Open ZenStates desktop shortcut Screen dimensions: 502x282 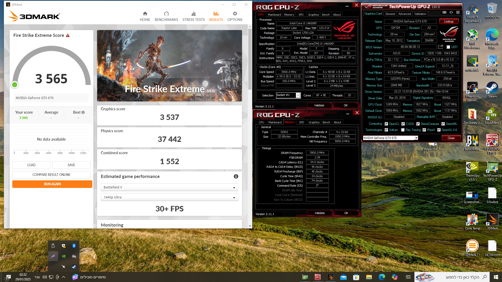click(x=472, y=116)
